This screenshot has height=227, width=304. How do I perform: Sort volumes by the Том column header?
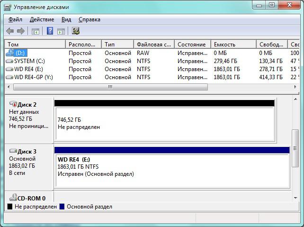35,44
